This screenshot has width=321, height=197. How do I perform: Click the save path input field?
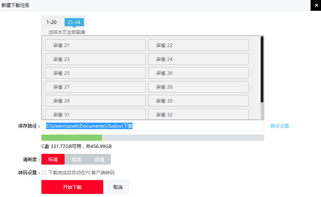click(x=153, y=126)
